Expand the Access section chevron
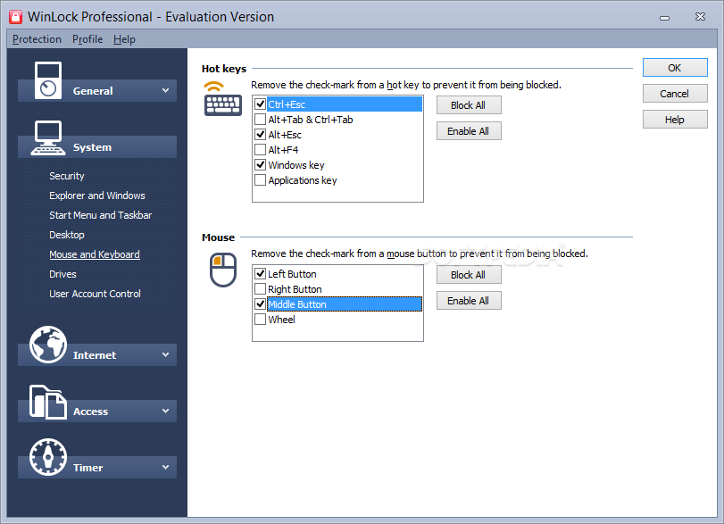This screenshot has height=524, width=724. 165,411
